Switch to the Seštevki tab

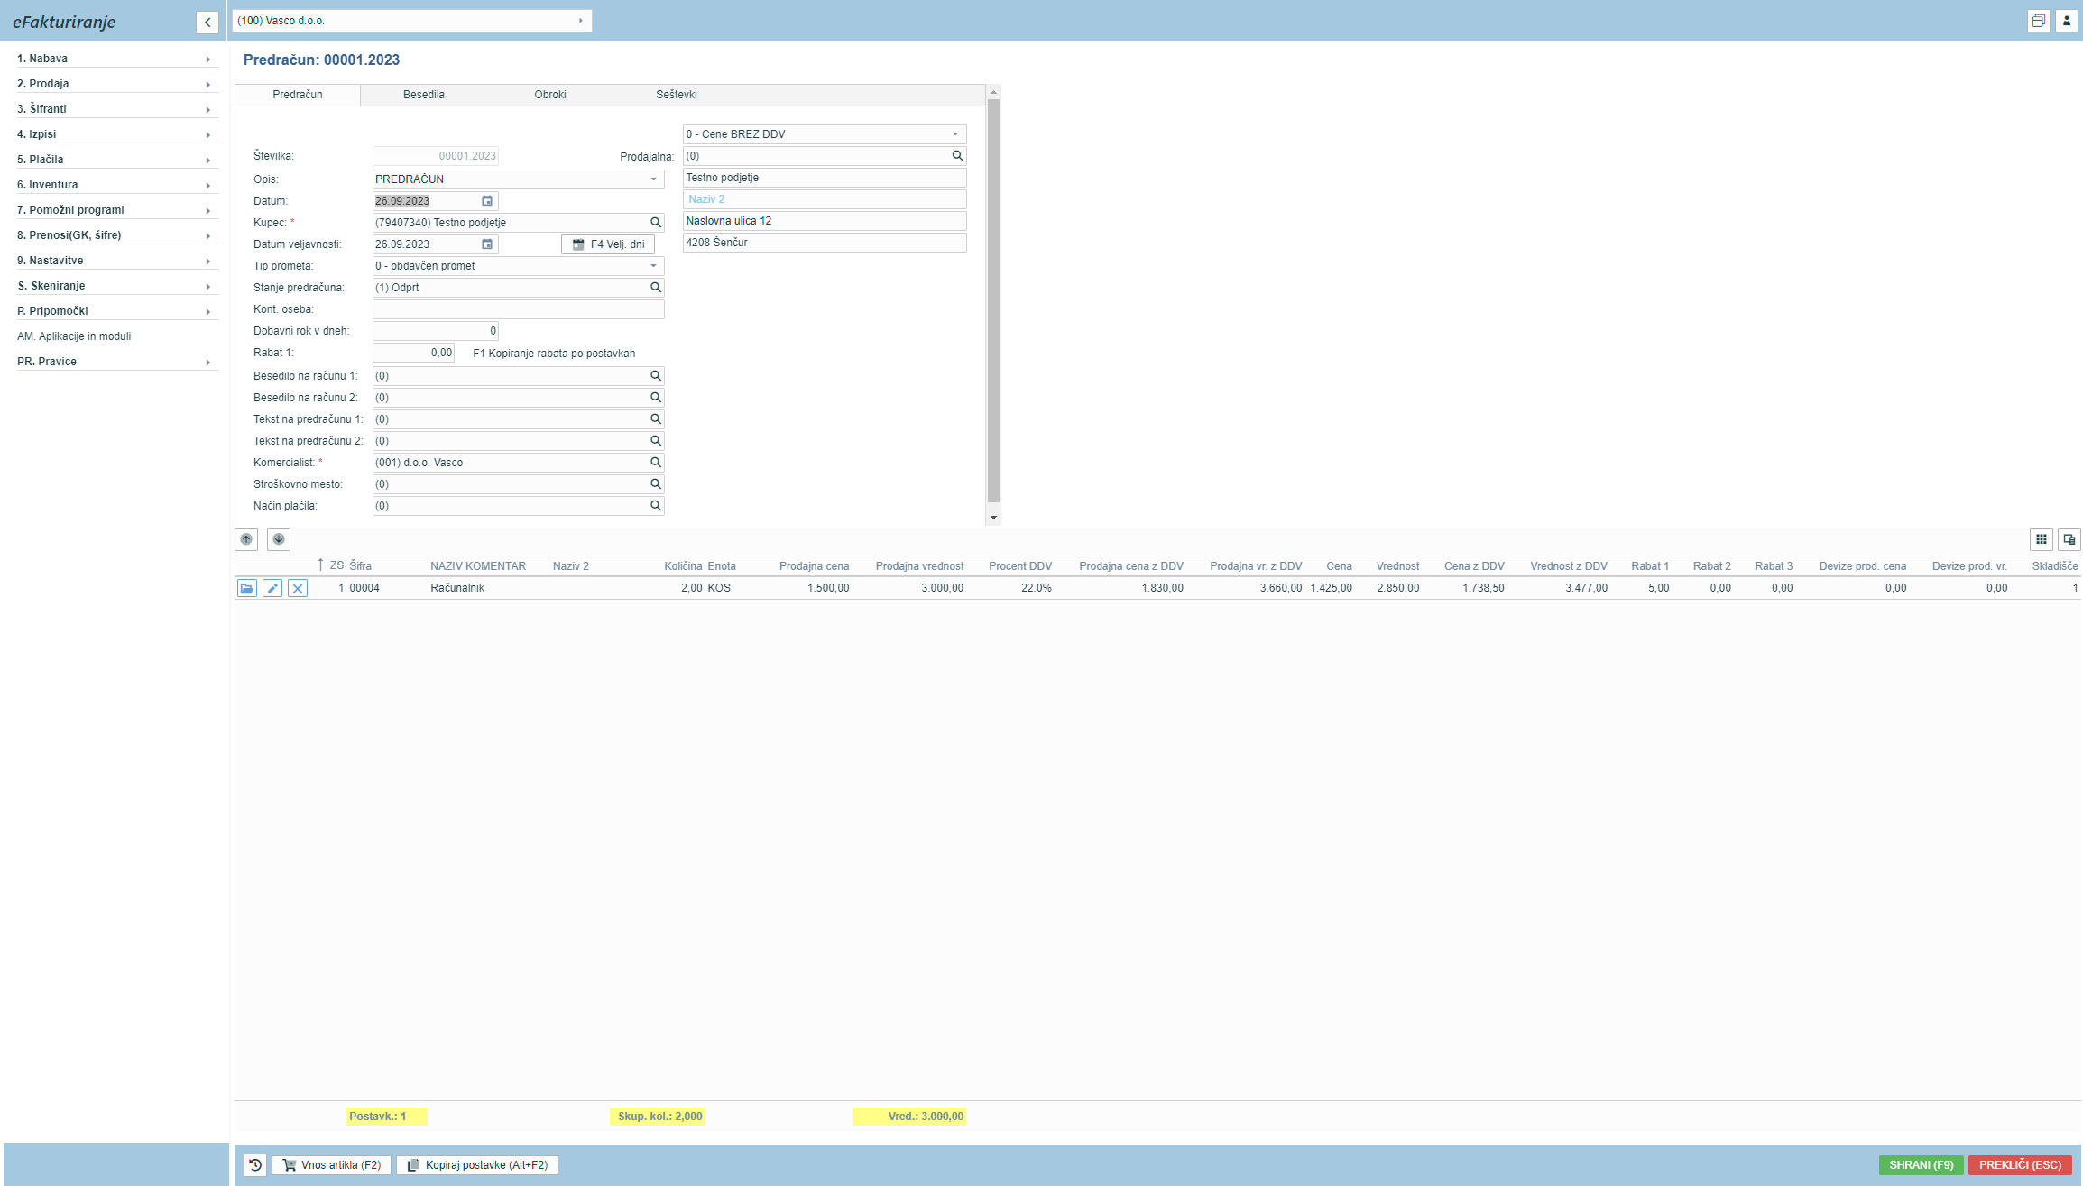coord(677,95)
